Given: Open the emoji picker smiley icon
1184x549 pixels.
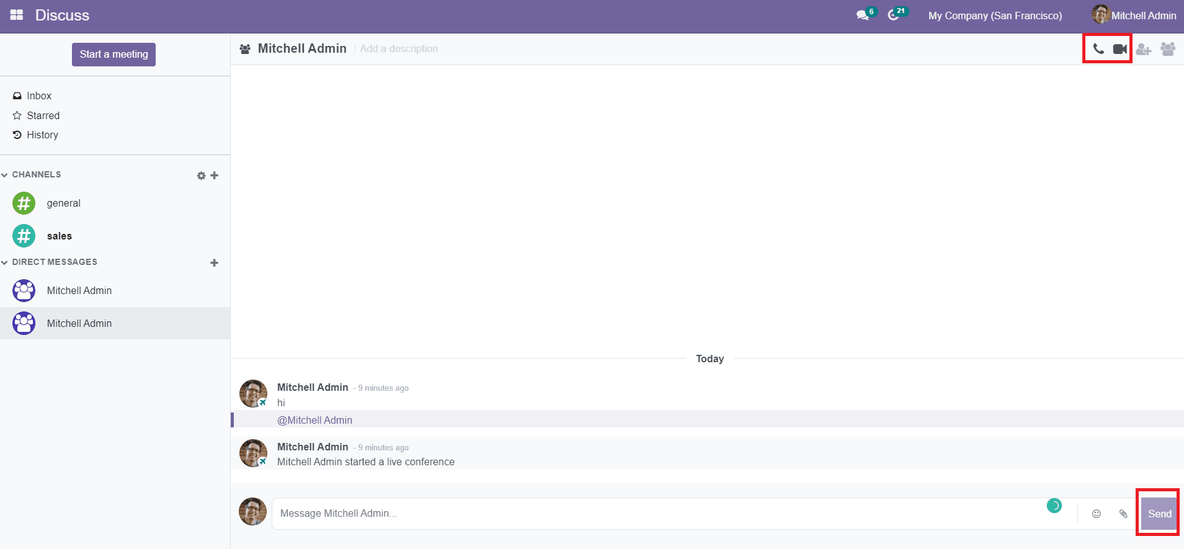Looking at the screenshot, I should (x=1097, y=514).
